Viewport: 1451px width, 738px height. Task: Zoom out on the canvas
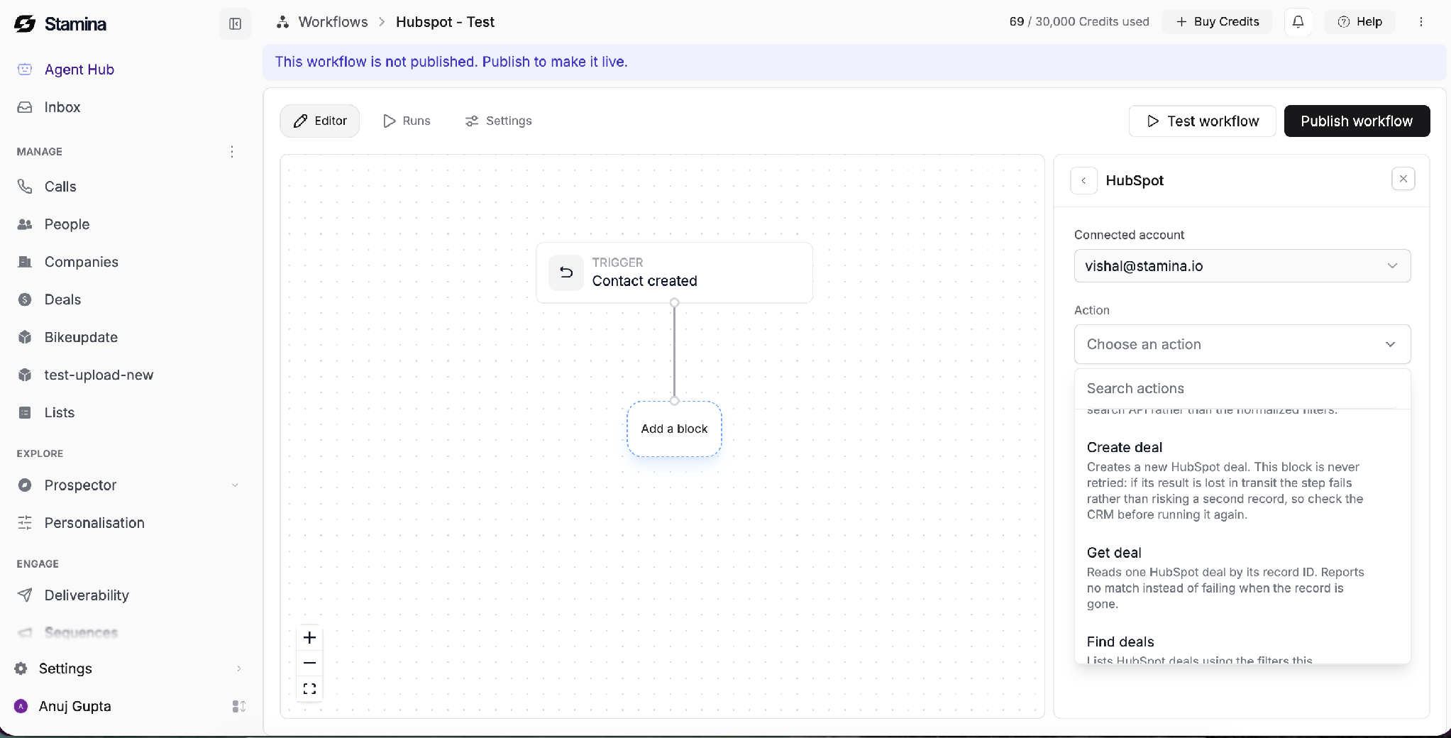coord(309,663)
